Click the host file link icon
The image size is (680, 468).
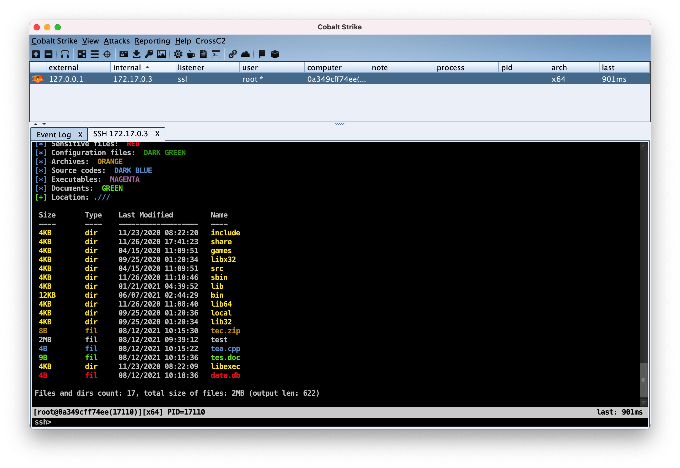point(233,54)
